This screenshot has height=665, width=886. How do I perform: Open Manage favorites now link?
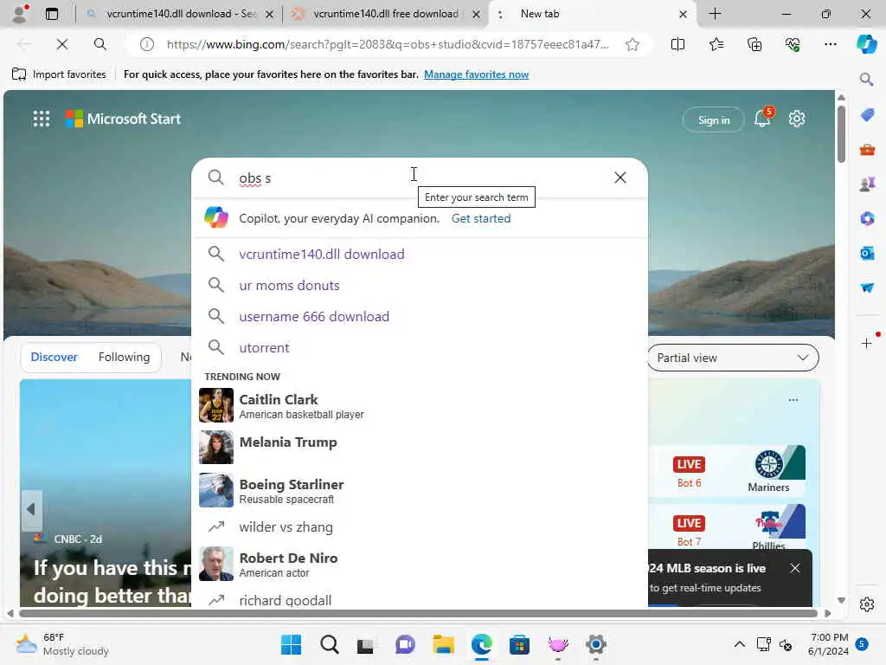click(477, 74)
